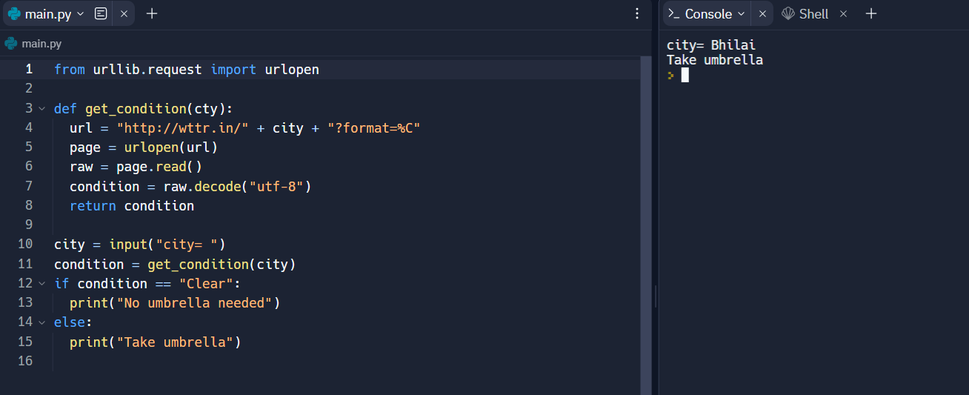The height and width of the screenshot is (395, 969).
Task: Open the file format icon beside main.py
Action: 101,13
